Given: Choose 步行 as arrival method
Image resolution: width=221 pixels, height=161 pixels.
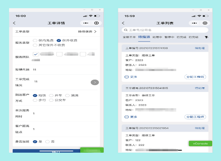Looking at the screenshot, I should (35, 100).
